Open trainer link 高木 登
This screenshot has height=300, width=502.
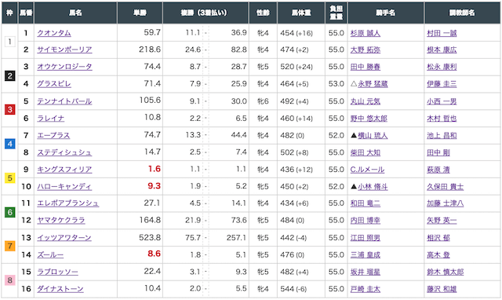pos(438,254)
